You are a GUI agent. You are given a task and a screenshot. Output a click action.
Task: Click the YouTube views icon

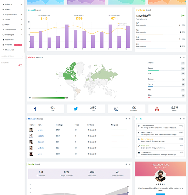(157, 109)
